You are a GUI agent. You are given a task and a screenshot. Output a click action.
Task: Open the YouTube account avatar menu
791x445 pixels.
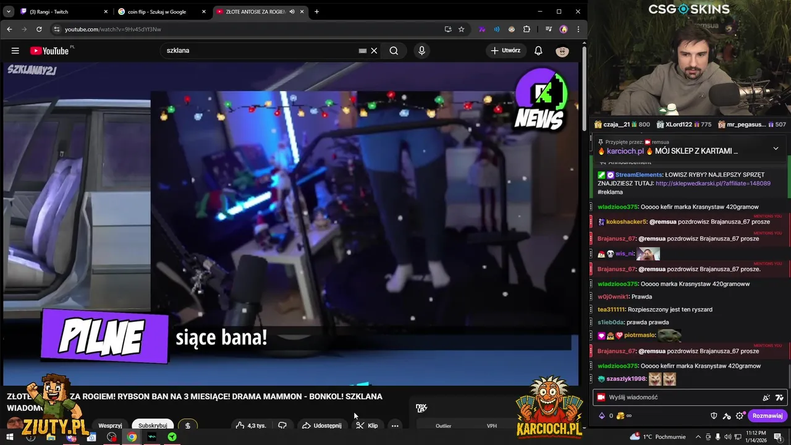click(562, 51)
